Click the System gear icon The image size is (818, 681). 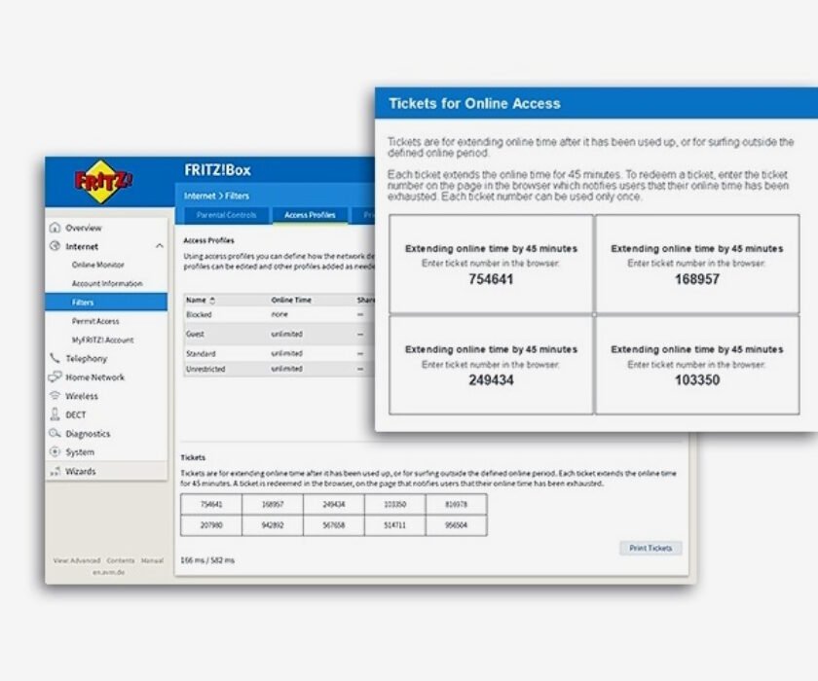click(x=55, y=451)
